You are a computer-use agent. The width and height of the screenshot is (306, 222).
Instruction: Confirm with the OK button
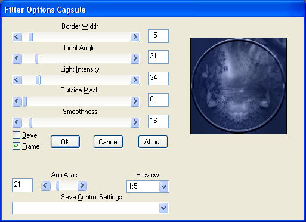[66, 142]
